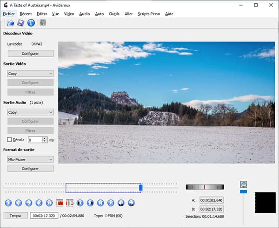The width and height of the screenshot is (279, 228).
Task: Expand the Sortie Vidéo codec dropdown
Action: (31, 73)
